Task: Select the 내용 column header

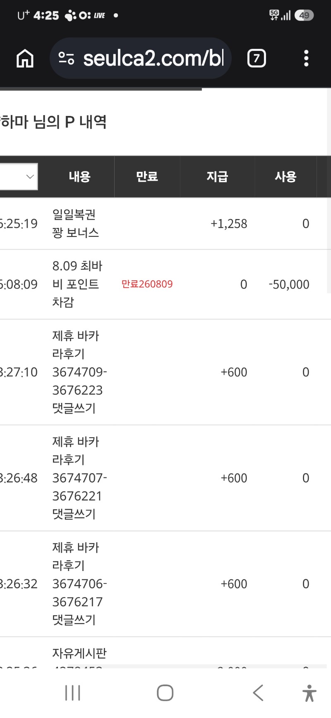Action: click(x=80, y=177)
